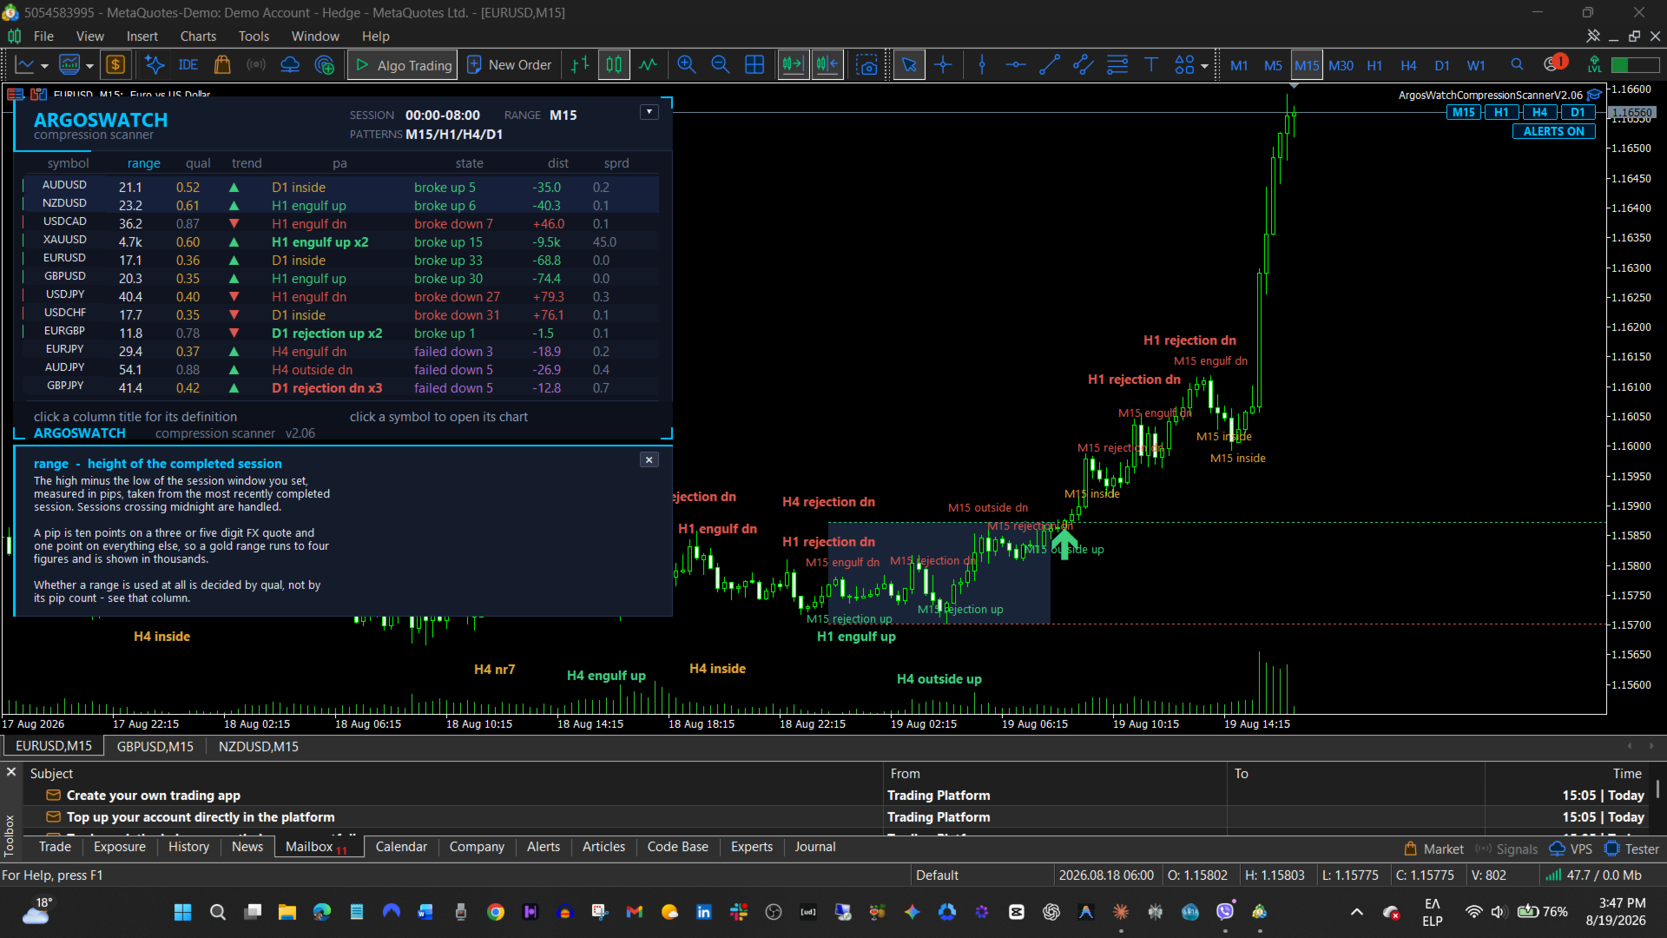Expand the chart type dropdown arrow
This screenshot has height=938, width=1667.
point(44,66)
